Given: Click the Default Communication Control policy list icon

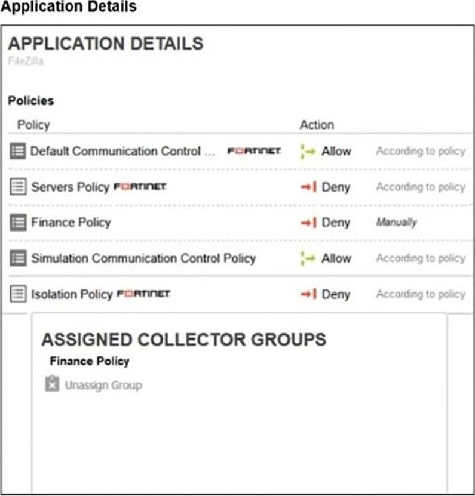Looking at the screenshot, I should point(19,151).
